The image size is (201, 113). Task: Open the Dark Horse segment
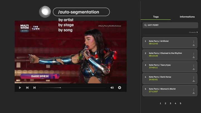pos(170,78)
